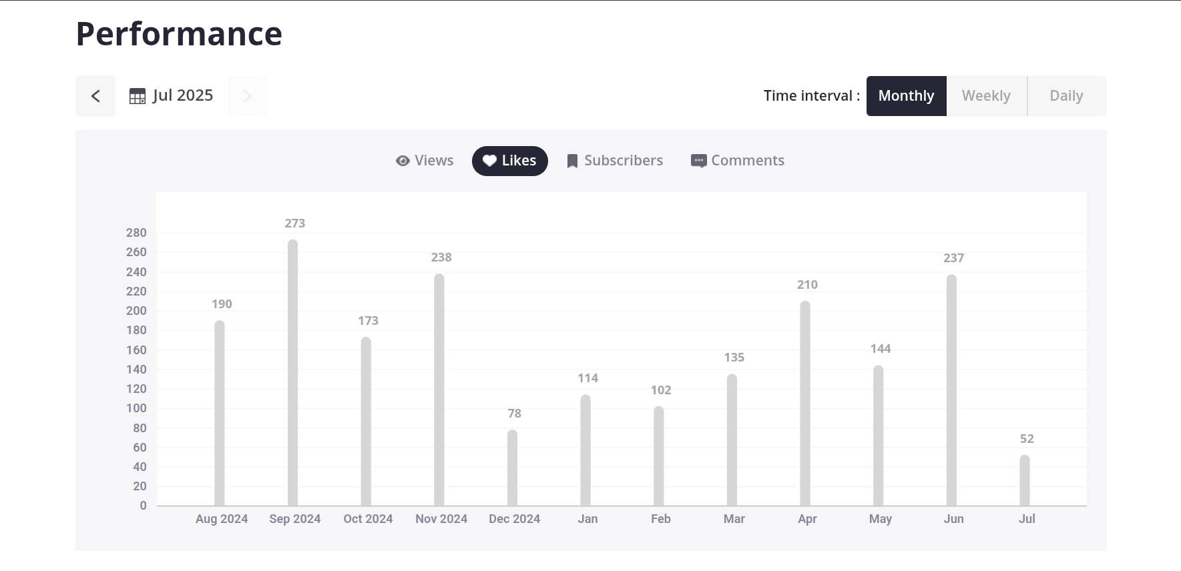Click the previous month arrow button
Image resolution: width=1181 pixels, height=571 pixels.
coord(95,96)
